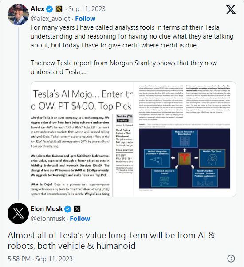Open the Morgan Stanley report title image
The image size is (244, 267).
[x=82, y=139]
